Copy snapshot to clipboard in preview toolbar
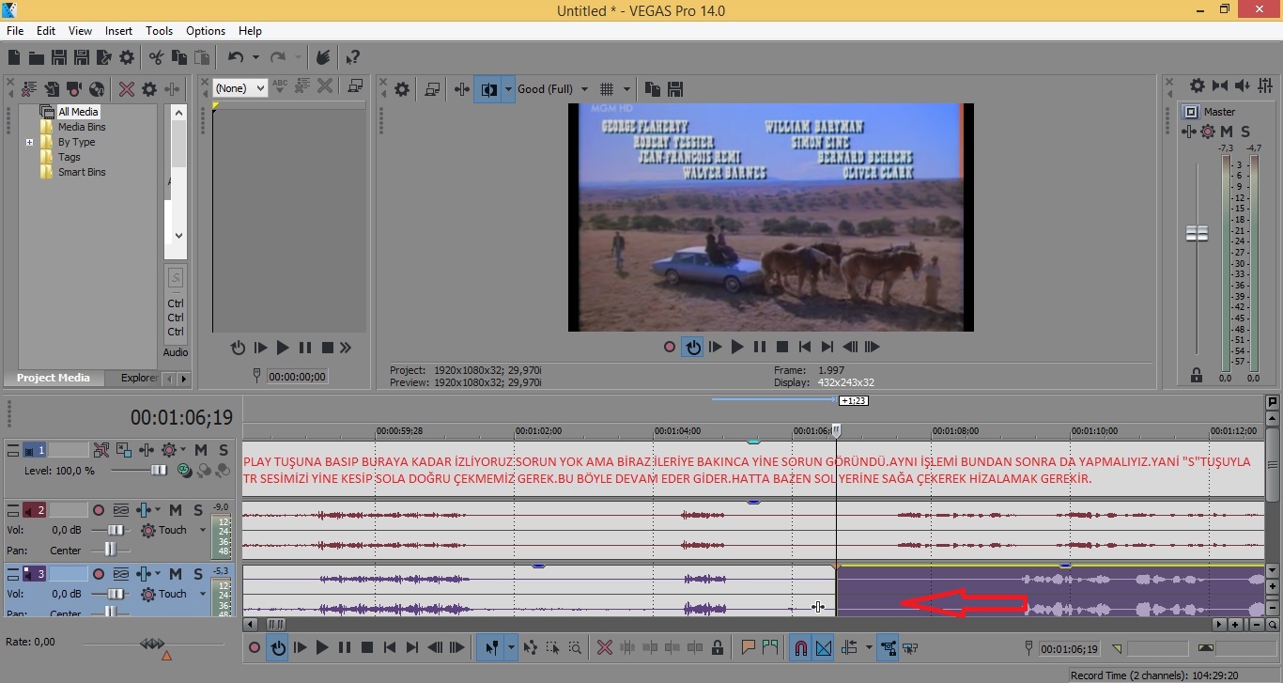The width and height of the screenshot is (1283, 683). coord(652,89)
